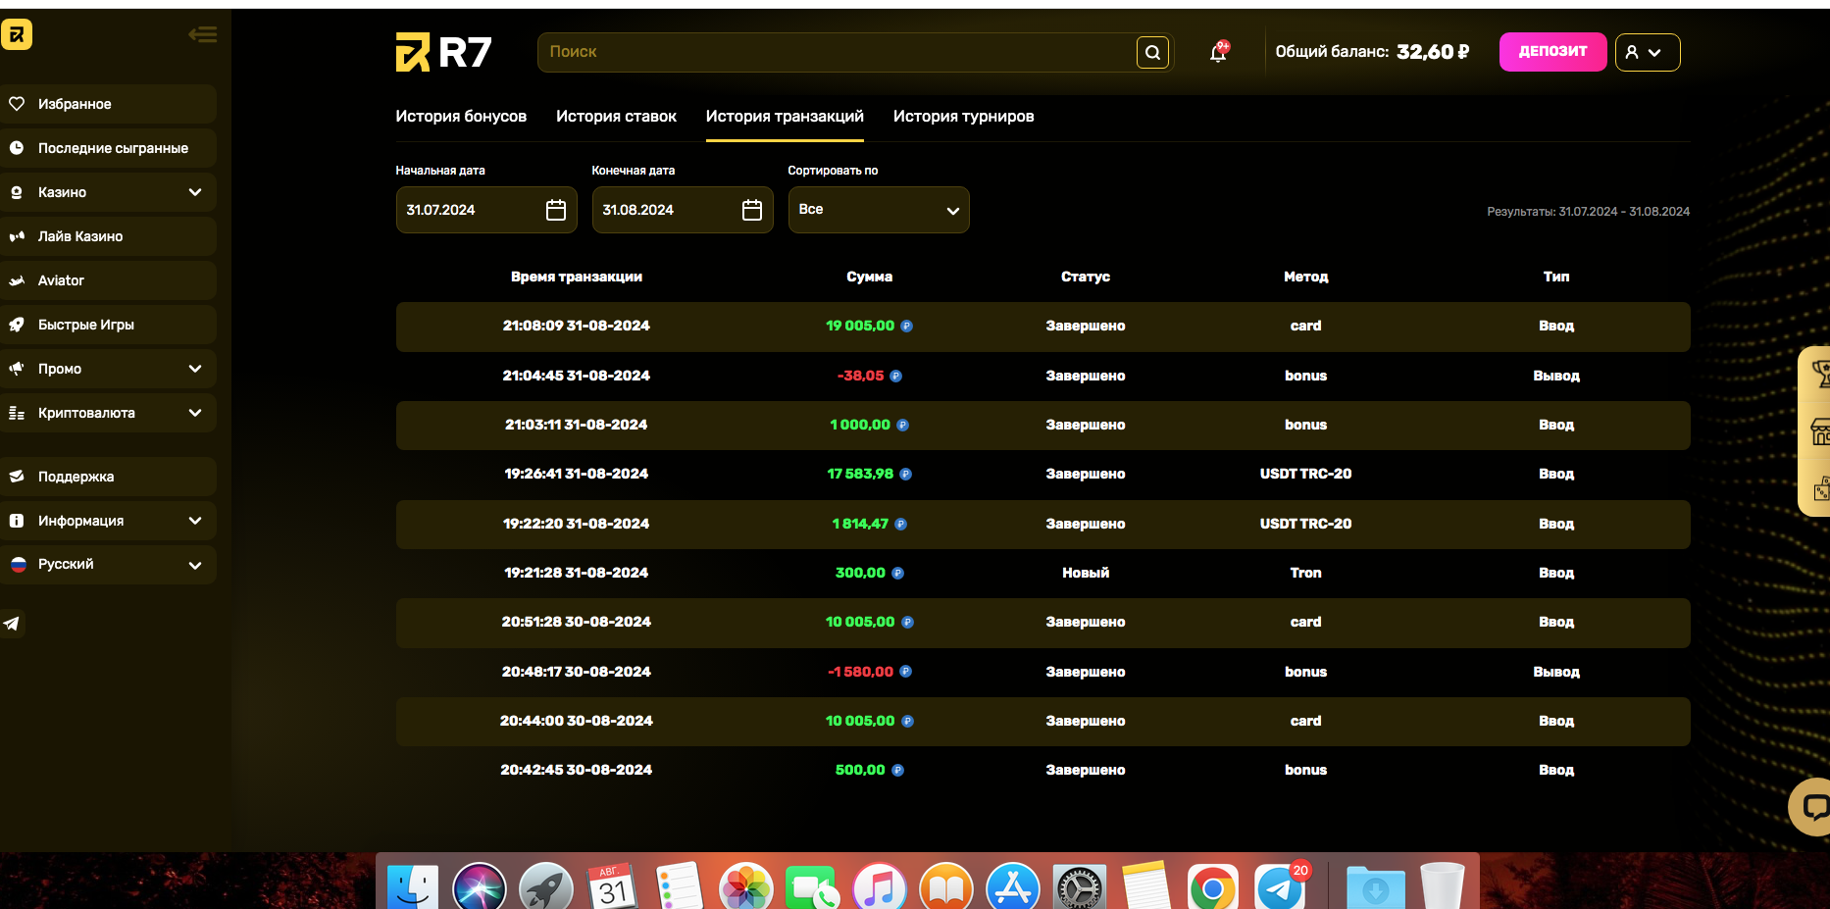Expand the Промо sidebar menu
Viewport: 1830px width, 909px height.
click(108, 369)
